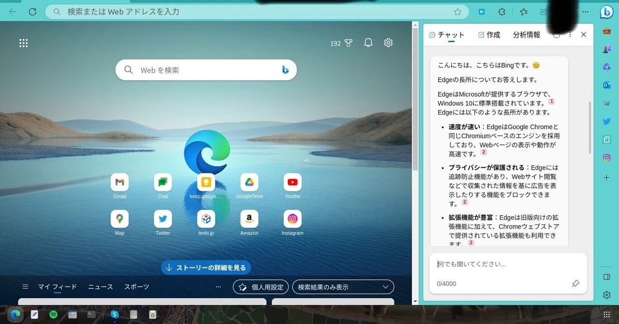Open Microsoft Edge from the taskbar
This screenshot has height=324, width=619.
click(x=15, y=314)
